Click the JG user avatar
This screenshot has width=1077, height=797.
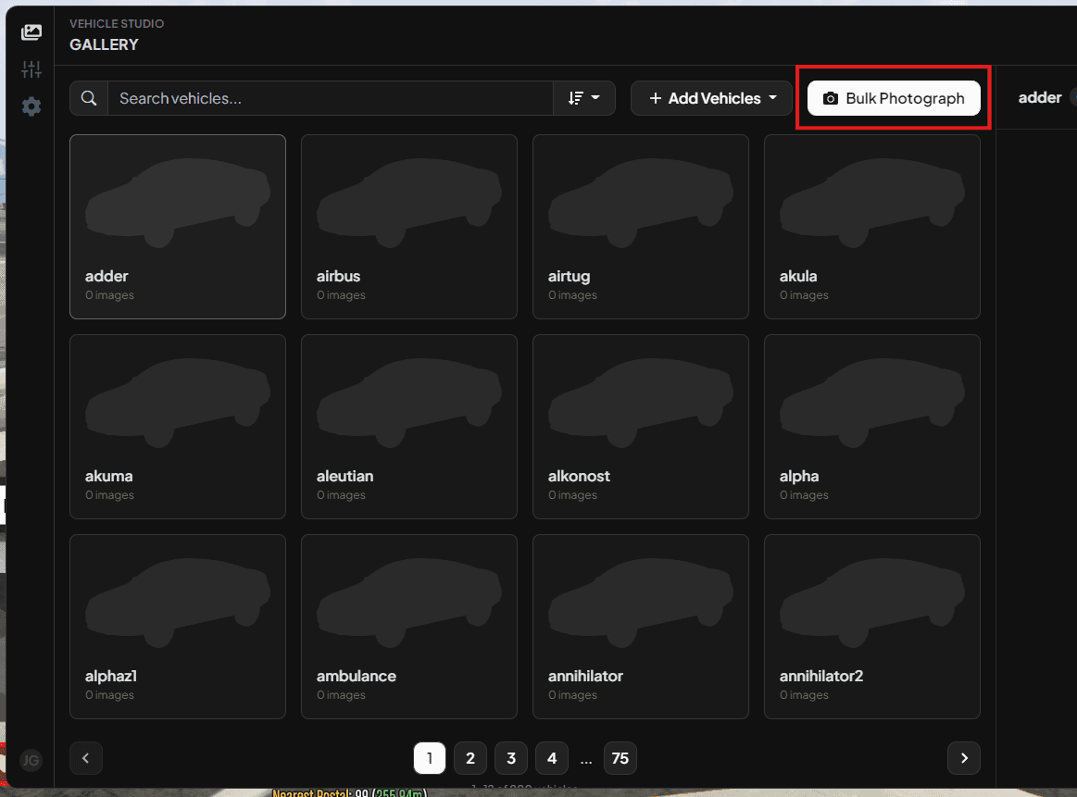31,760
